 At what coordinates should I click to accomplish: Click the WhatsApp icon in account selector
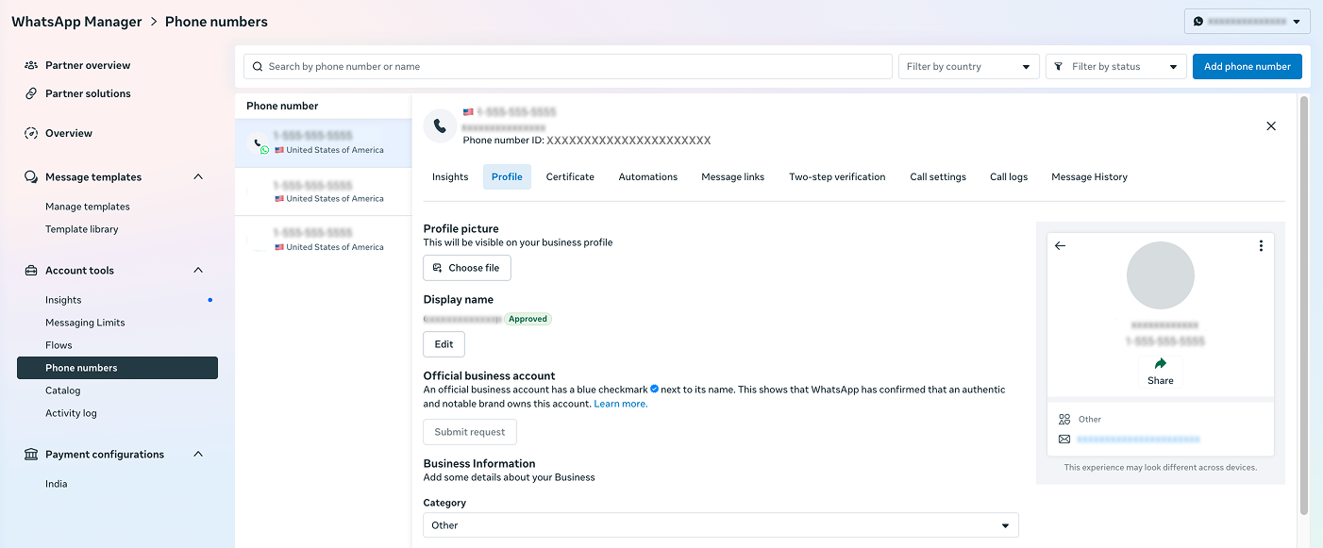[1198, 20]
